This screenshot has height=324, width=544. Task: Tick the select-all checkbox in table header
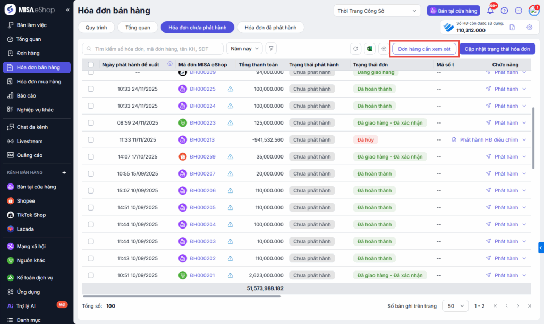click(91, 65)
